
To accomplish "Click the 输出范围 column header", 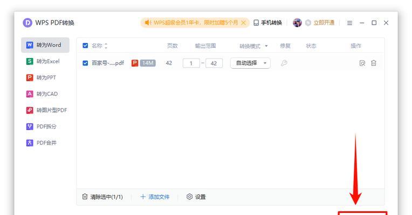I will [x=205, y=46].
